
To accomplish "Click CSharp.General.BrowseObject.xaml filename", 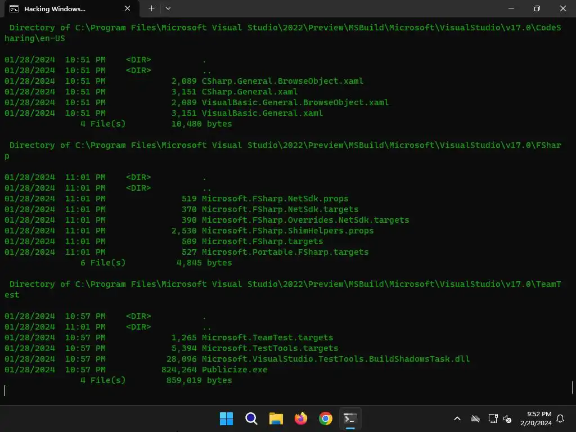I will coord(282,81).
